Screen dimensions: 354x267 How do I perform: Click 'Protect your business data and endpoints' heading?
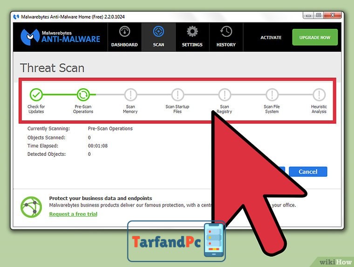click(101, 198)
